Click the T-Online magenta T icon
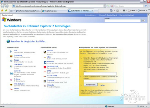 (x=11, y=80)
